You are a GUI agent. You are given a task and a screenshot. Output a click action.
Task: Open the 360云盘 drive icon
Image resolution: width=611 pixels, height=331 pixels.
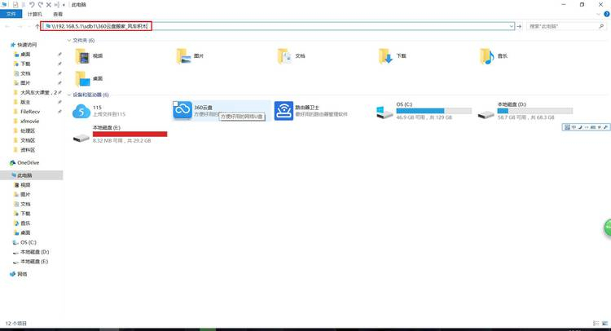click(x=182, y=110)
